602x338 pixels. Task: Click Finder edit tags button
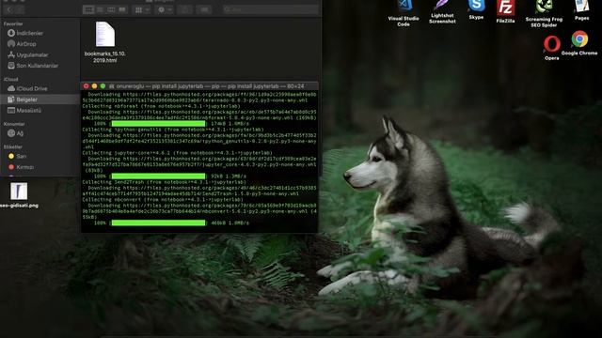204,9
